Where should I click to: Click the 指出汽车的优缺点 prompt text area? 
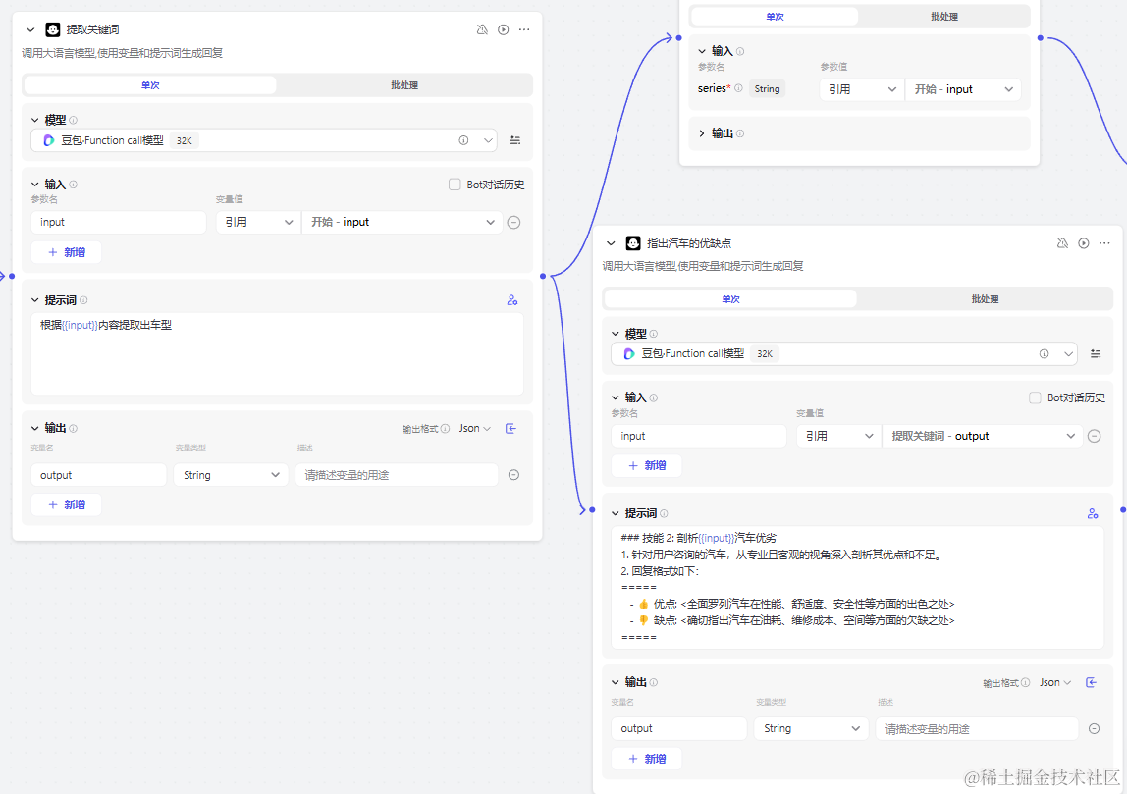(857, 587)
